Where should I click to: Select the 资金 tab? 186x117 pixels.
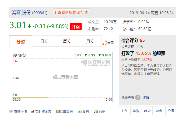click(x=159, y=111)
